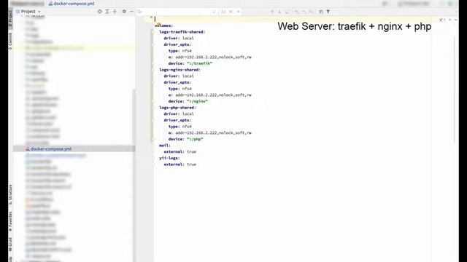This screenshot has width=467, height=262.
Task: Click the Project panel vertical scrollbar
Action: (x=134, y=175)
